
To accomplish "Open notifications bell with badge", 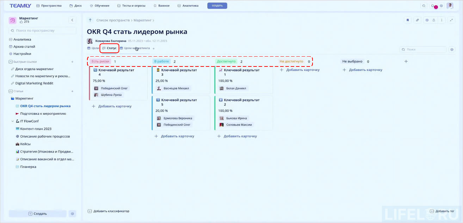I will 432,6.
